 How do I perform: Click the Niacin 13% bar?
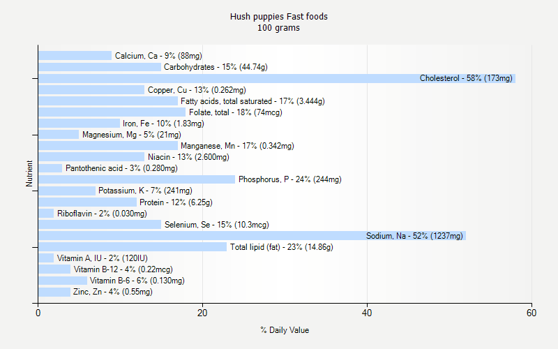tap(91, 157)
